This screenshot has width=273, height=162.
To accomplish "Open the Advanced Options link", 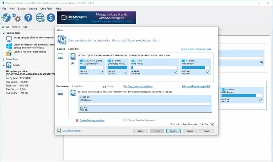I will (72, 131).
